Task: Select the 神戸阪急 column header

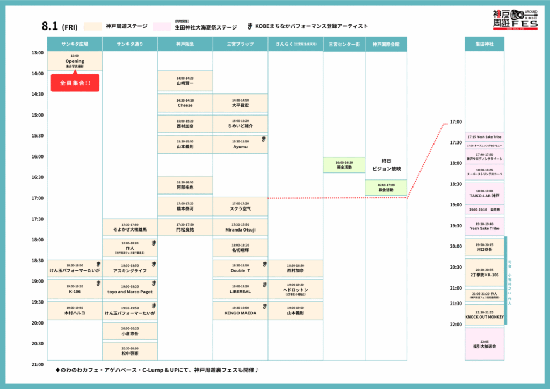Action: pos(185,44)
